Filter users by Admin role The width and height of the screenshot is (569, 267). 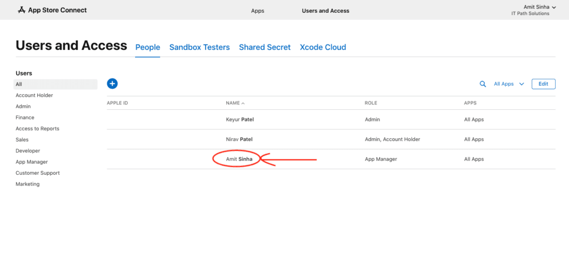[23, 107]
